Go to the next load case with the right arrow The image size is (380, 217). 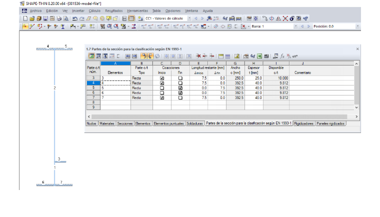pyautogui.click(x=202, y=18)
